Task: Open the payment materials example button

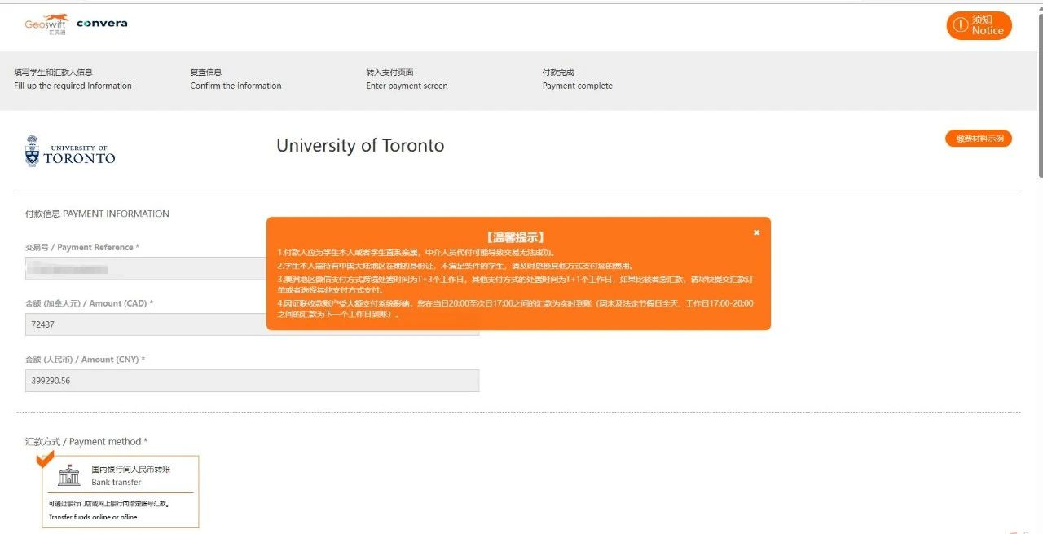Action: tap(979, 139)
